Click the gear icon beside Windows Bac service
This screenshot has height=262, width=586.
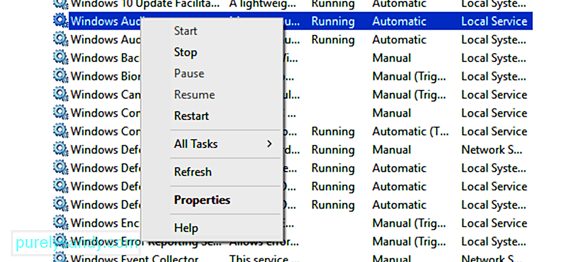pyautogui.click(x=60, y=58)
